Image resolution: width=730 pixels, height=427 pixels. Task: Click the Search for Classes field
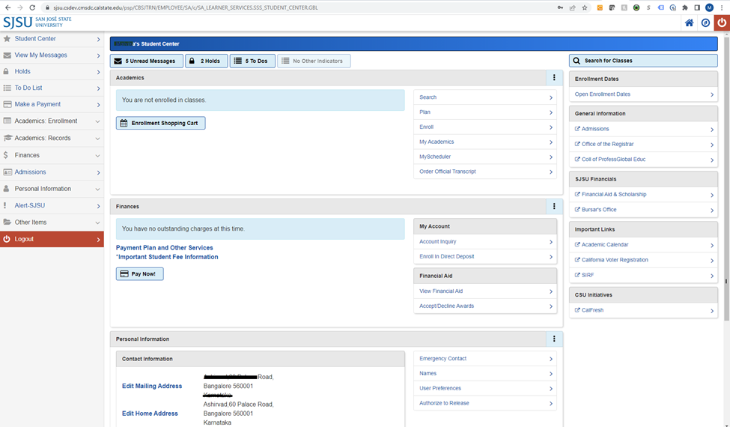point(643,61)
